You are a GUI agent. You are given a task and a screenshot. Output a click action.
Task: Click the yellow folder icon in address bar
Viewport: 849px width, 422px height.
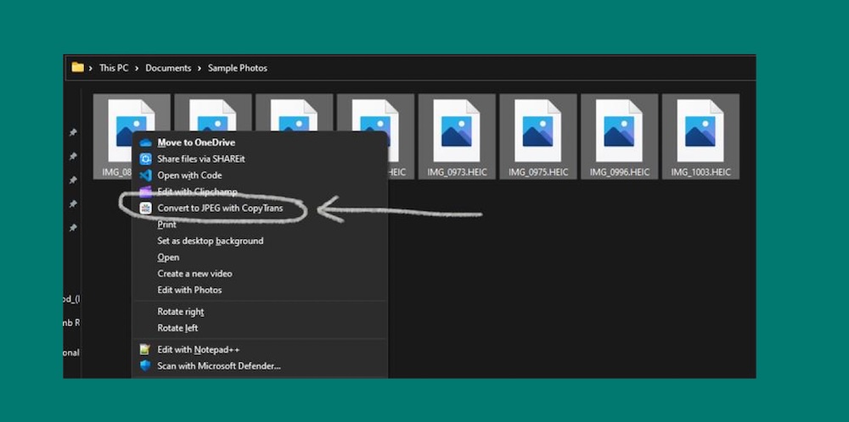(x=78, y=68)
